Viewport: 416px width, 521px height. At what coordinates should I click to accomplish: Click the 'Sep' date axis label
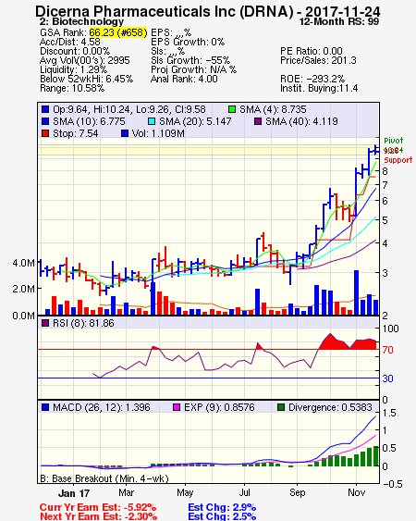click(x=297, y=492)
